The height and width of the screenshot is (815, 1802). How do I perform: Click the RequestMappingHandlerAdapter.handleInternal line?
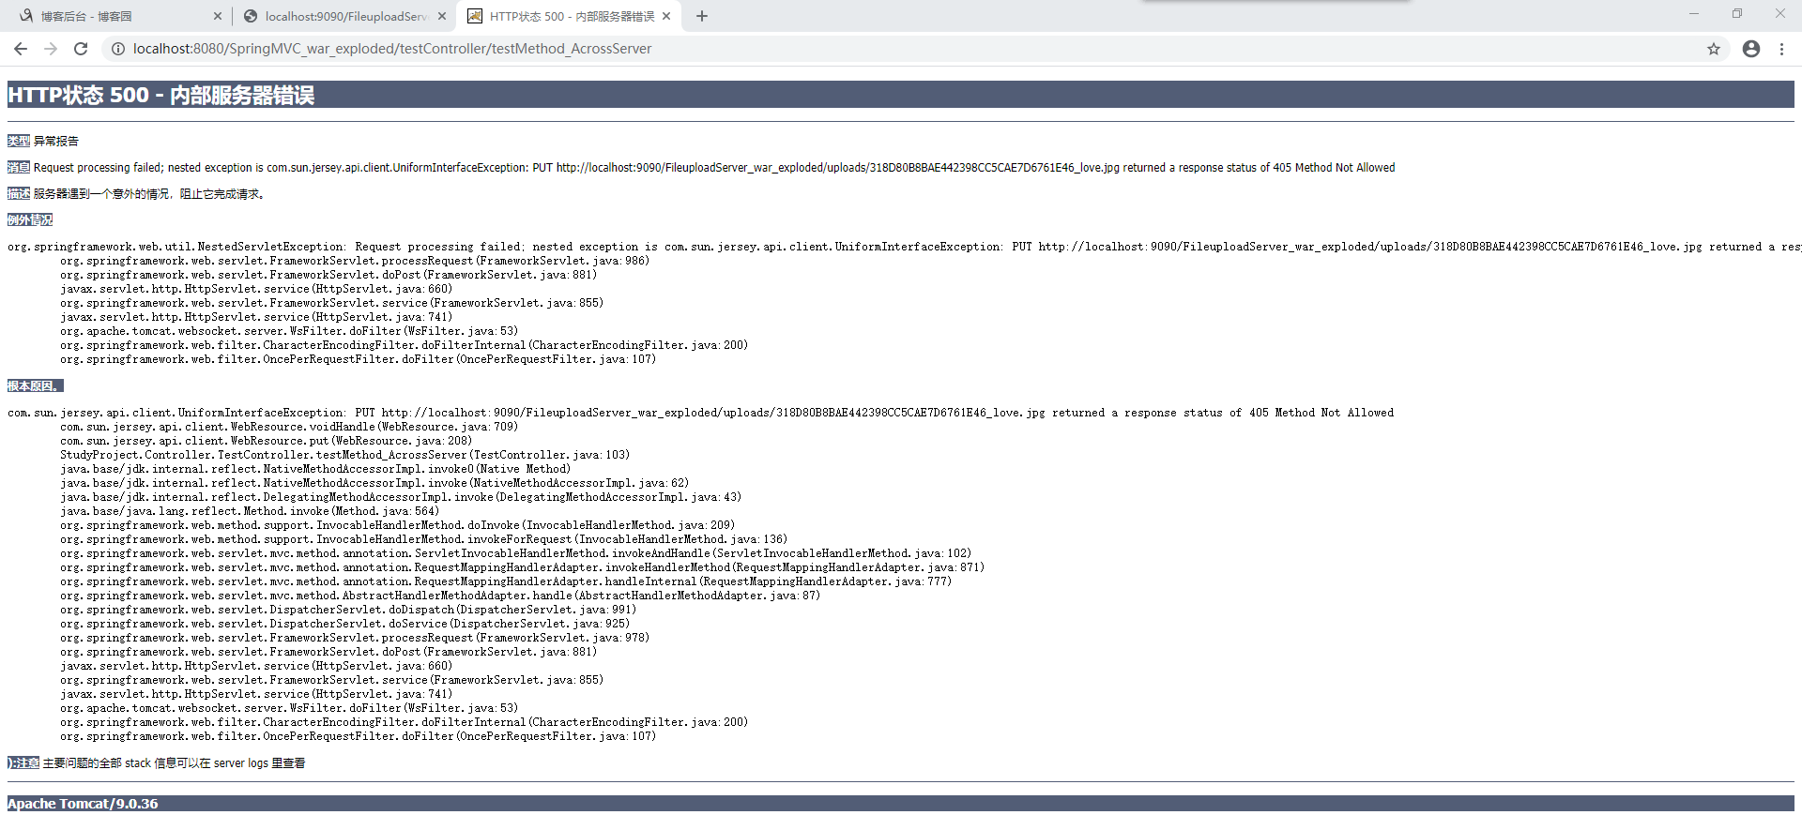click(507, 581)
